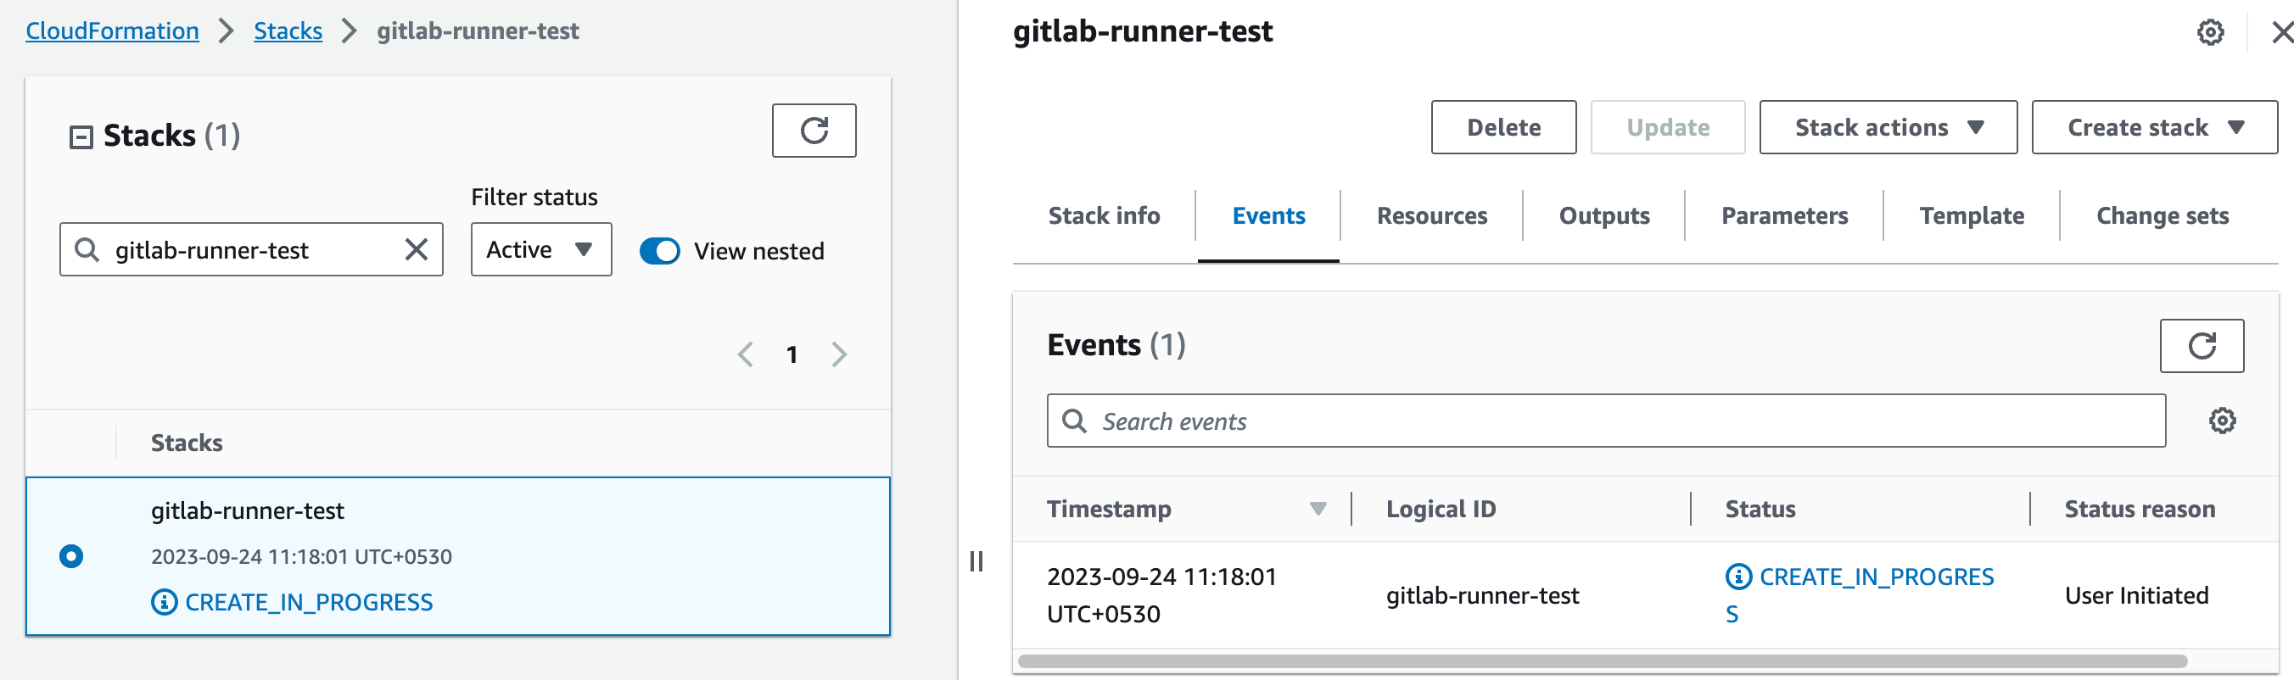The height and width of the screenshot is (680, 2294).
Task: Click the Status reason column header
Action: tap(2139, 509)
